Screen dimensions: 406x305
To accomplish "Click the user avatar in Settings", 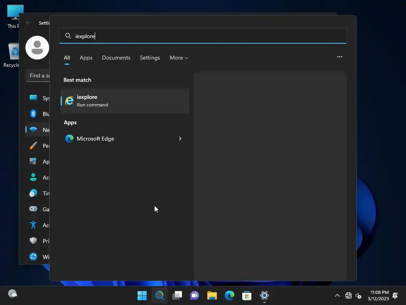I will (37, 48).
